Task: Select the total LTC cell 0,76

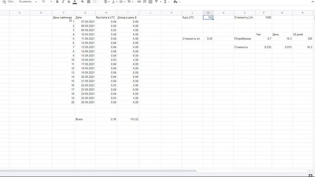Action: click(106, 119)
